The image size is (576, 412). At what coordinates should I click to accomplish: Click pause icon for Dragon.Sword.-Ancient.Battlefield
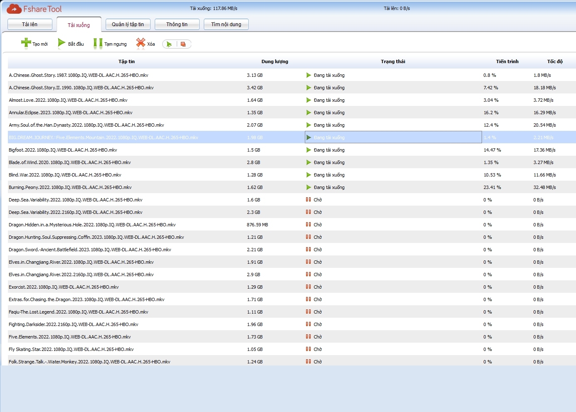click(x=308, y=249)
